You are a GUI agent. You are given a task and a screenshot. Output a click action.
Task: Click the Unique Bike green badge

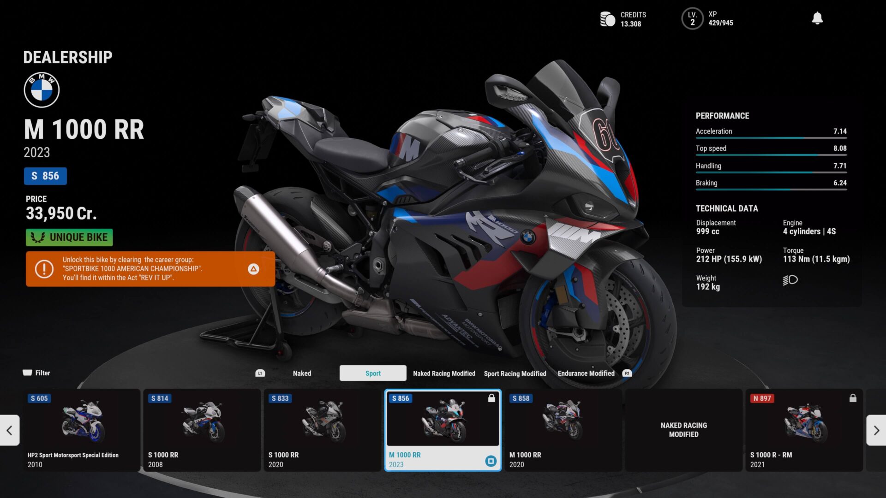click(x=69, y=237)
